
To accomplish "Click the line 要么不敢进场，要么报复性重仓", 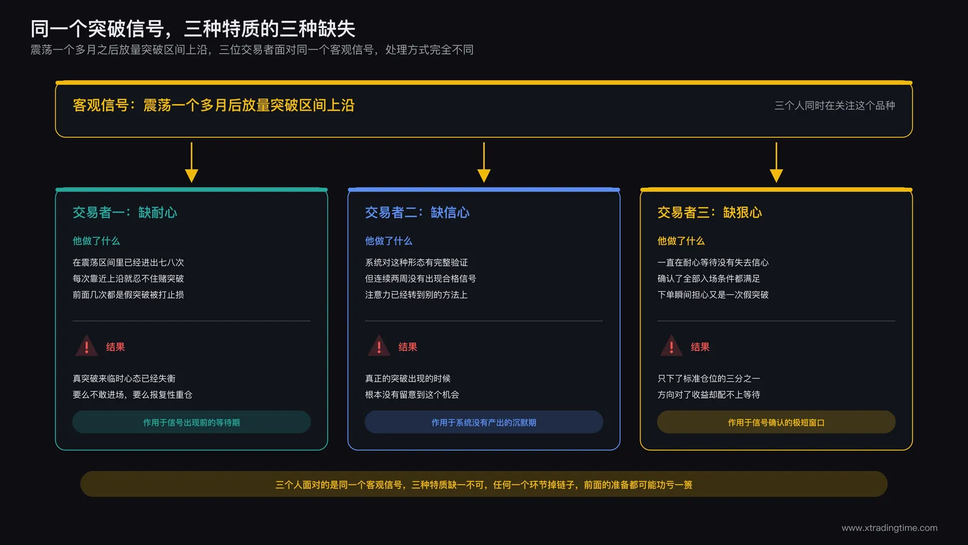I will click(132, 395).
